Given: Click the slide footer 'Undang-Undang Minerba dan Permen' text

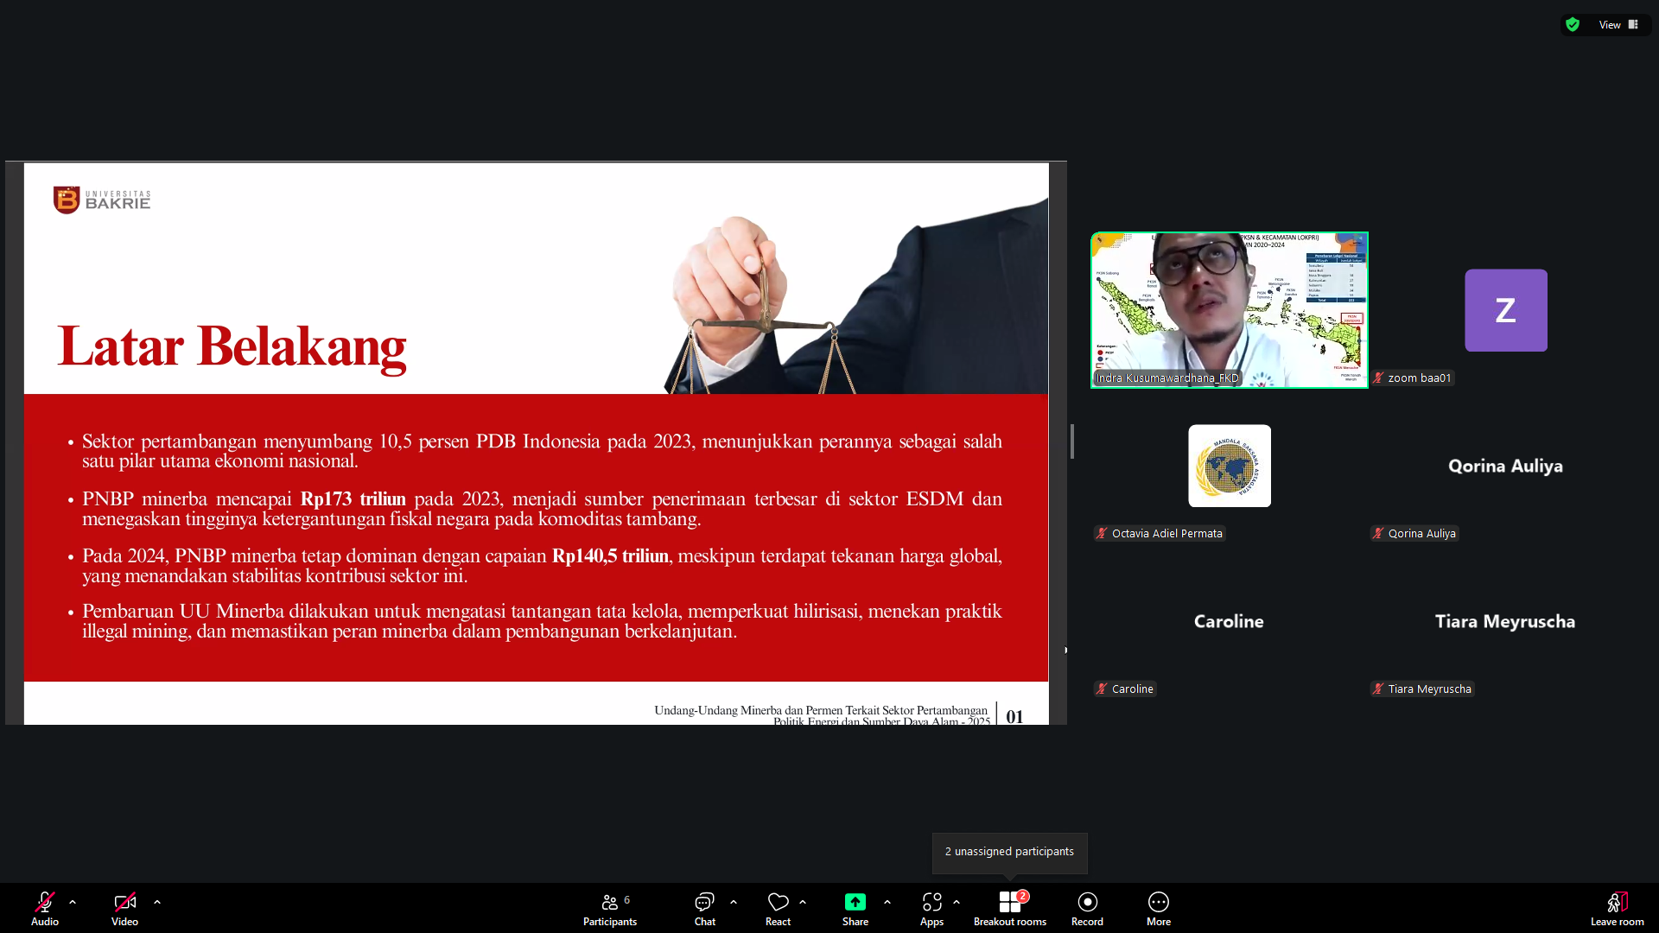Looking at the screenshot, I should pos(820,710).
